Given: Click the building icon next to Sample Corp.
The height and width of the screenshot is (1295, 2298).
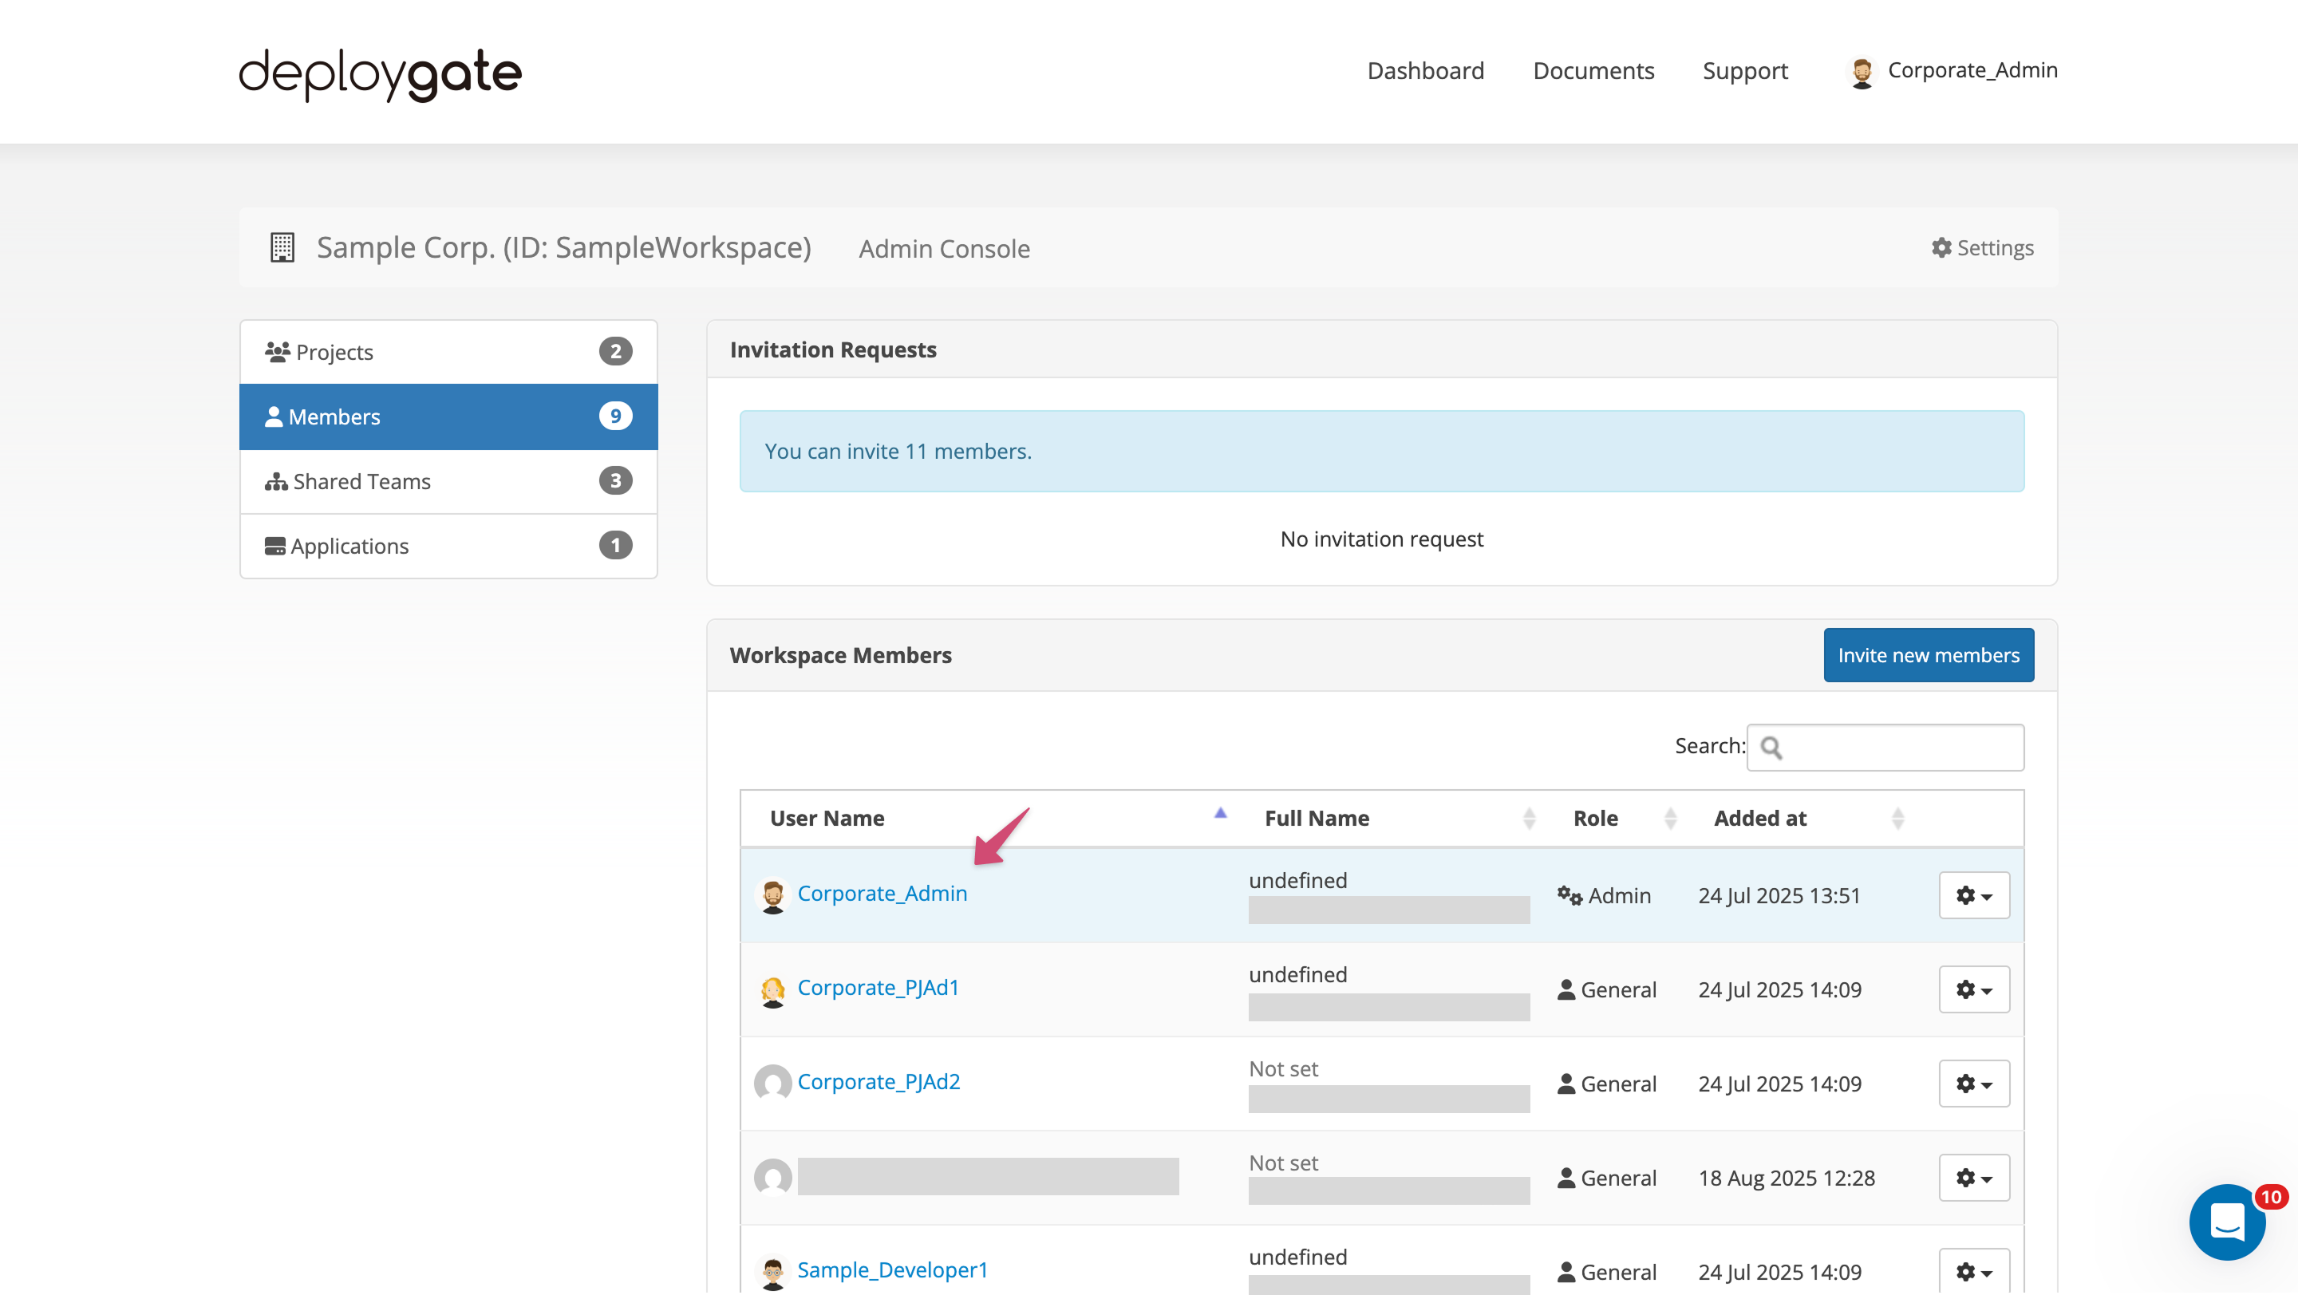Looking at the screenshot, I should 282,248.
